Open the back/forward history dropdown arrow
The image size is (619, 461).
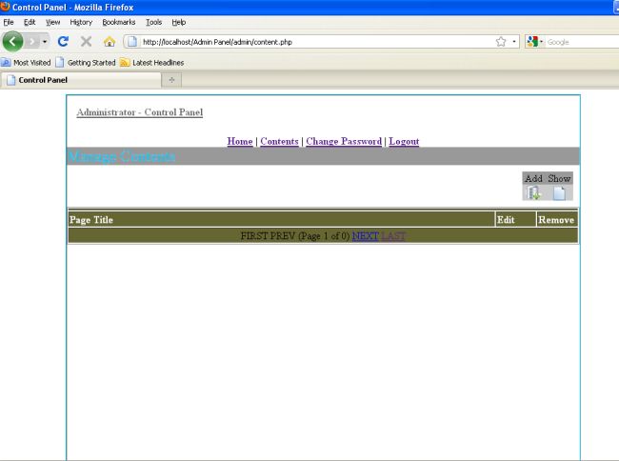[45, 42]
